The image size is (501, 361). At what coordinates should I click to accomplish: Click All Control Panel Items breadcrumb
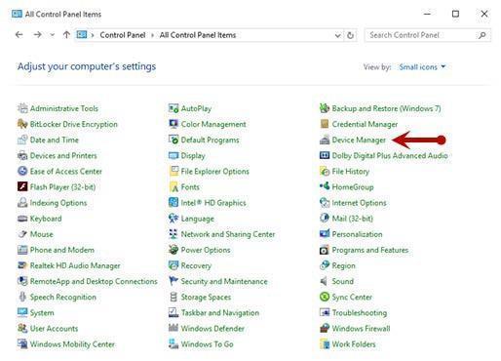[198, 35]
